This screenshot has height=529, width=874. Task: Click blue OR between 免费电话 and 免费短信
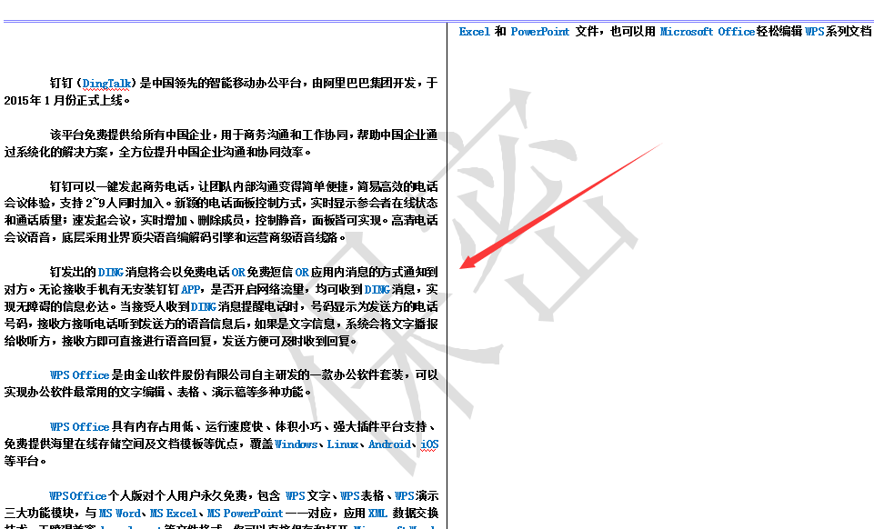click(238, 273)
